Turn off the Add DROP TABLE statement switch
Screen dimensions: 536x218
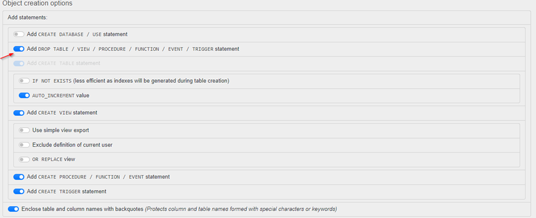(19, 49)
